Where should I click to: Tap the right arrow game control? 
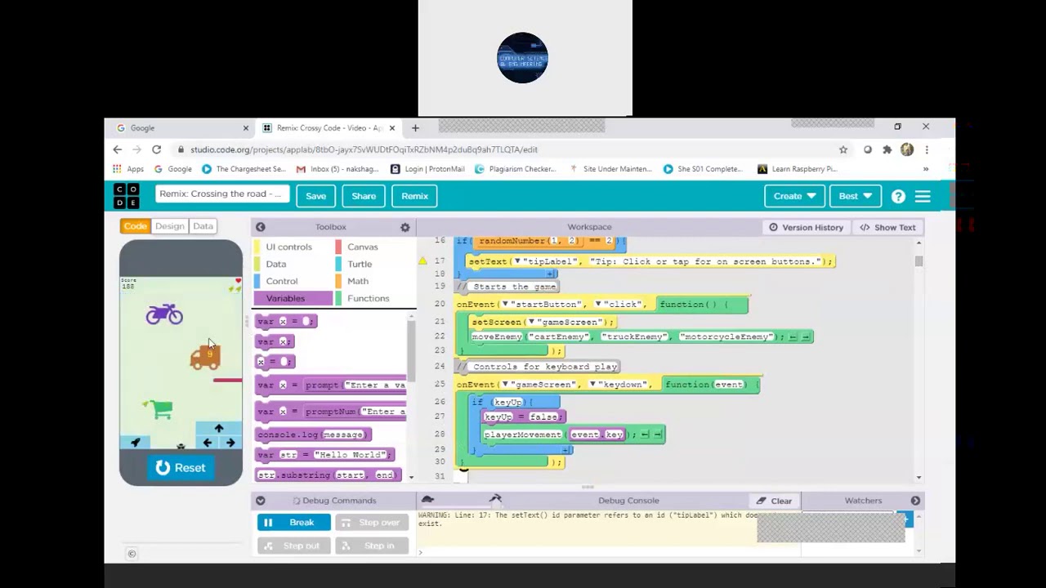click(x=230, y=443)
